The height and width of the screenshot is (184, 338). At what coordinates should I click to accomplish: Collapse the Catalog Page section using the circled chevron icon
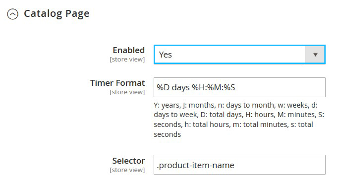13,14
